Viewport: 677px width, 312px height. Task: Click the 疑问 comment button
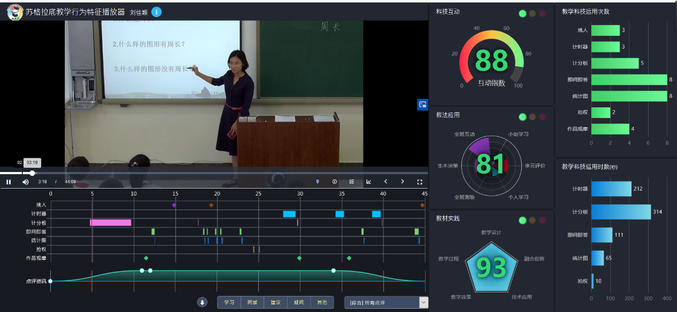point(298,302)
